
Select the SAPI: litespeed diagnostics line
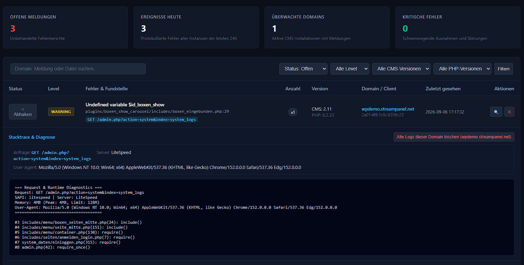coord(56,197)
